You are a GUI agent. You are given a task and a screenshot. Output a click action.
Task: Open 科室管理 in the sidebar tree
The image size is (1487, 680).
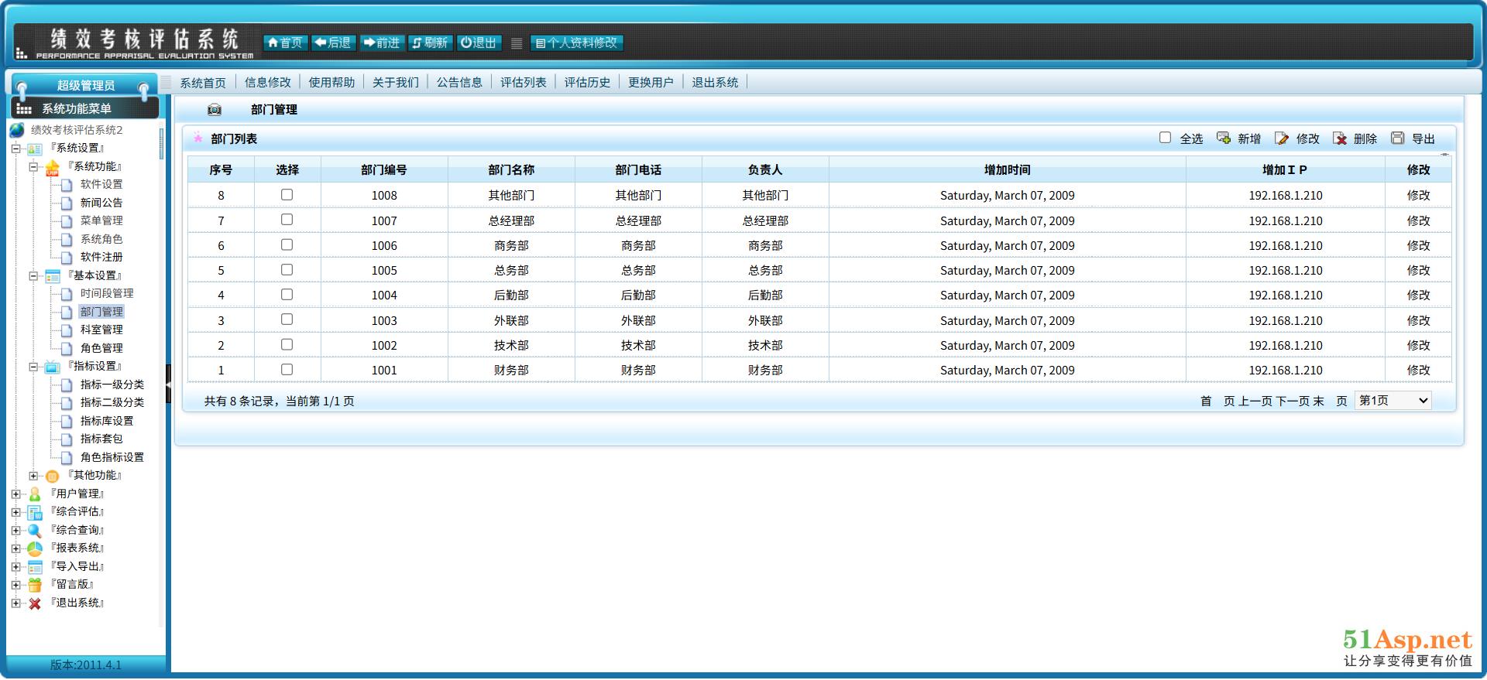101,330
